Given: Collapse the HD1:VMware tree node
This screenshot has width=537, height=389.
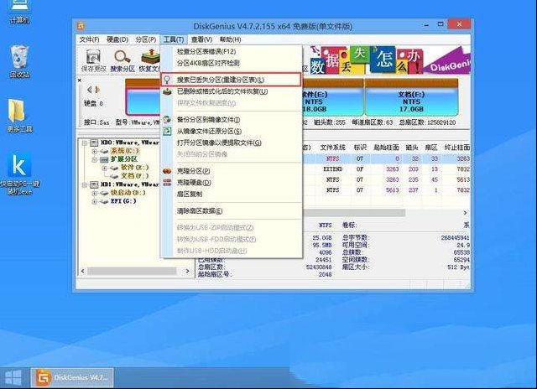Looking at the screenshot, I should tap(84, 184).
